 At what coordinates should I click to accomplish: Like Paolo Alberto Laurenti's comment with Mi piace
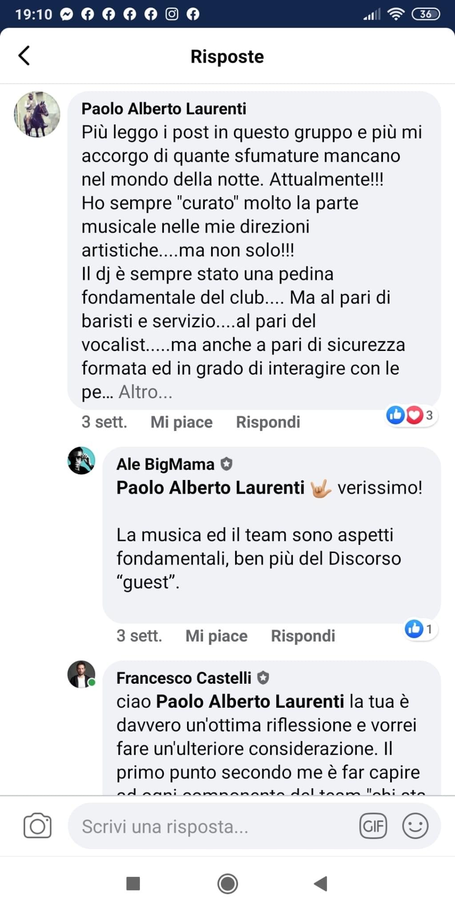click(x=181, y=422)
